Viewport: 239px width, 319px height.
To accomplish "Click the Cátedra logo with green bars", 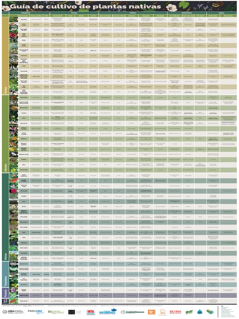I will (x=56, y=312).
